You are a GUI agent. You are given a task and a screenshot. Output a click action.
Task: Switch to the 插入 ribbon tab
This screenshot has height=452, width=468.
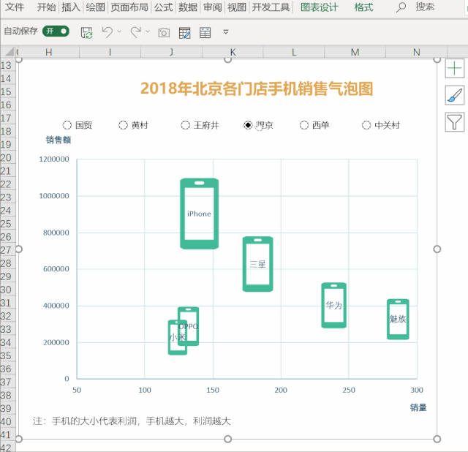pyautogui.click(x=71, y=7)
